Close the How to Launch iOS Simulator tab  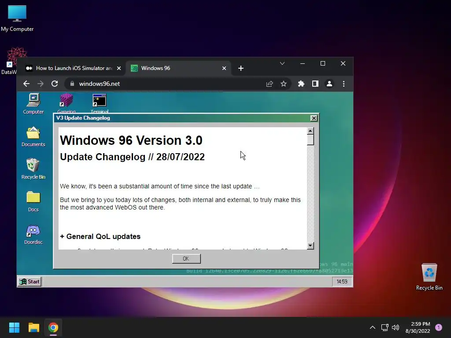point(119,68)
